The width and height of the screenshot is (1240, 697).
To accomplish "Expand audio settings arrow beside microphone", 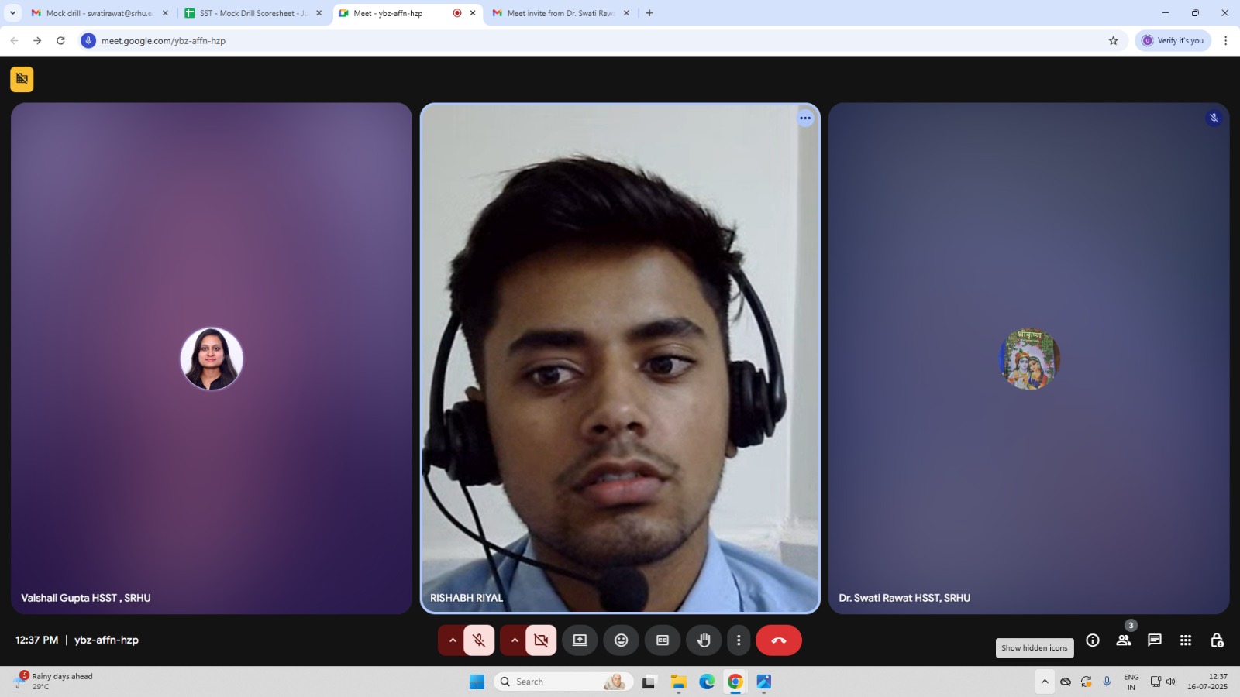I will 453,640.
